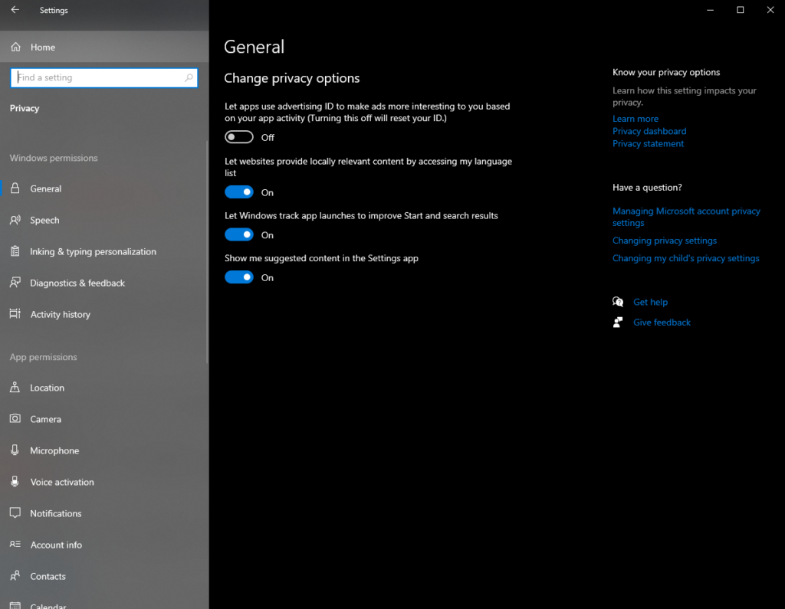Click the Notifications icon in sidebar

point(15,513)
